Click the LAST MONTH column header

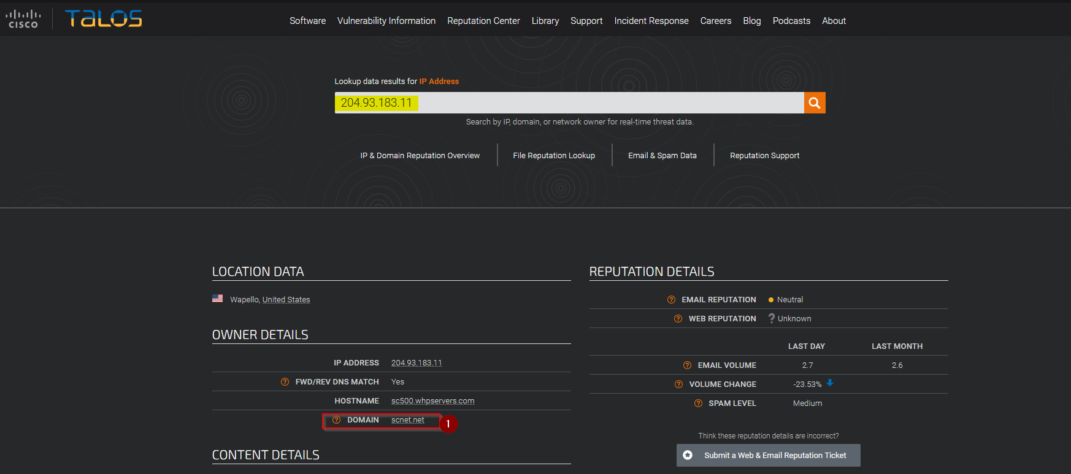(897, 346)
